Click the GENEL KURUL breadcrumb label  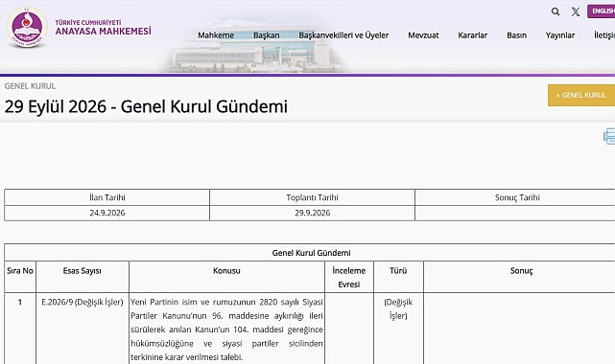30,85
